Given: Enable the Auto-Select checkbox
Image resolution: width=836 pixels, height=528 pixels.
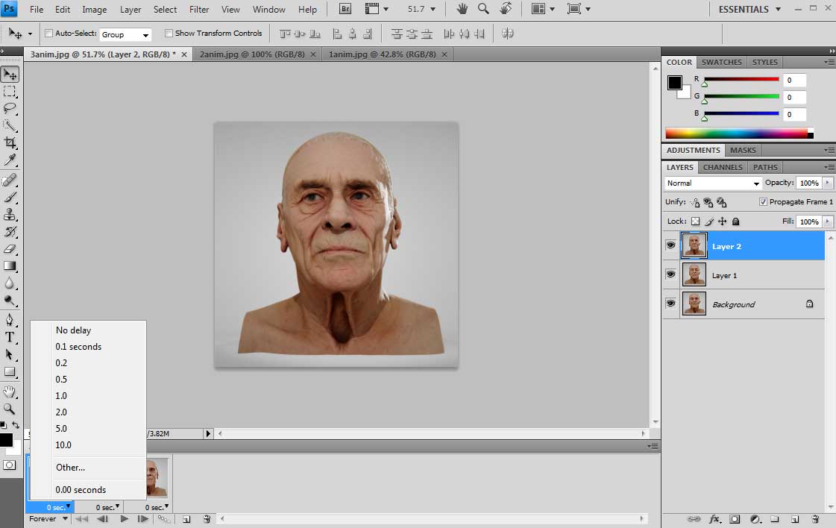Looking at the screenshot, I should tap(49, 34).
